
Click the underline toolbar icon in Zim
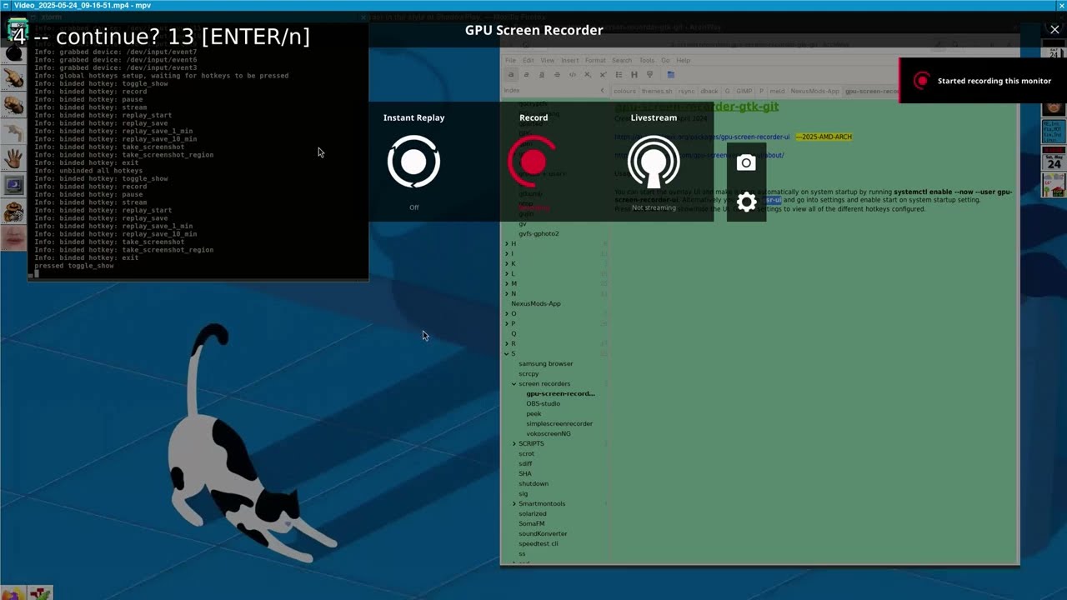pyautogui.click(x=541, y=74)
